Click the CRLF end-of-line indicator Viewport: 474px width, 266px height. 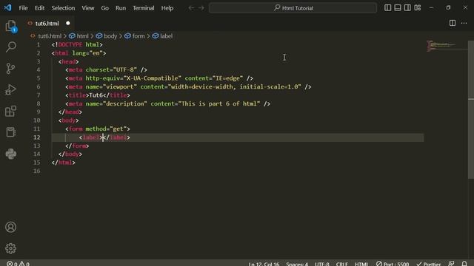(x=342, y=264)
